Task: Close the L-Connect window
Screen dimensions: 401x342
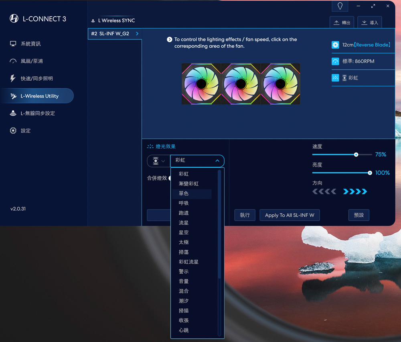Action: tap(388, 6)
